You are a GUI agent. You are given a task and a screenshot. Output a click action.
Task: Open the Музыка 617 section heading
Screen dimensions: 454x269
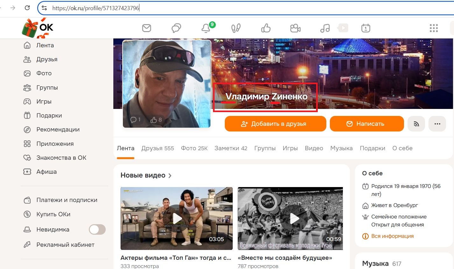[x=382, y=264]
